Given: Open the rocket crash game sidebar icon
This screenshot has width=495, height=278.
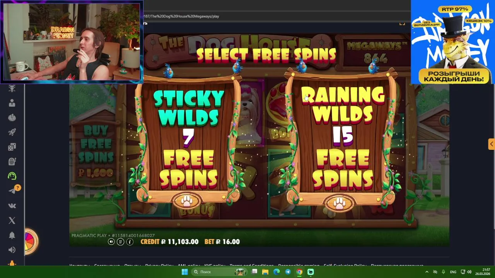Looking at the screenshot, I should [x=12, y=132].
